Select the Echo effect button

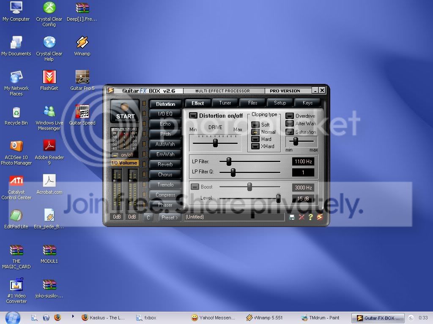click(x=165, y=124)
